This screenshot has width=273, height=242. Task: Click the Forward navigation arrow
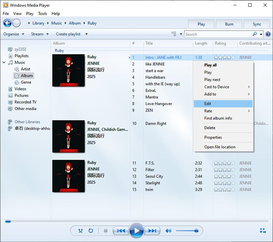[x=17, y=23]
